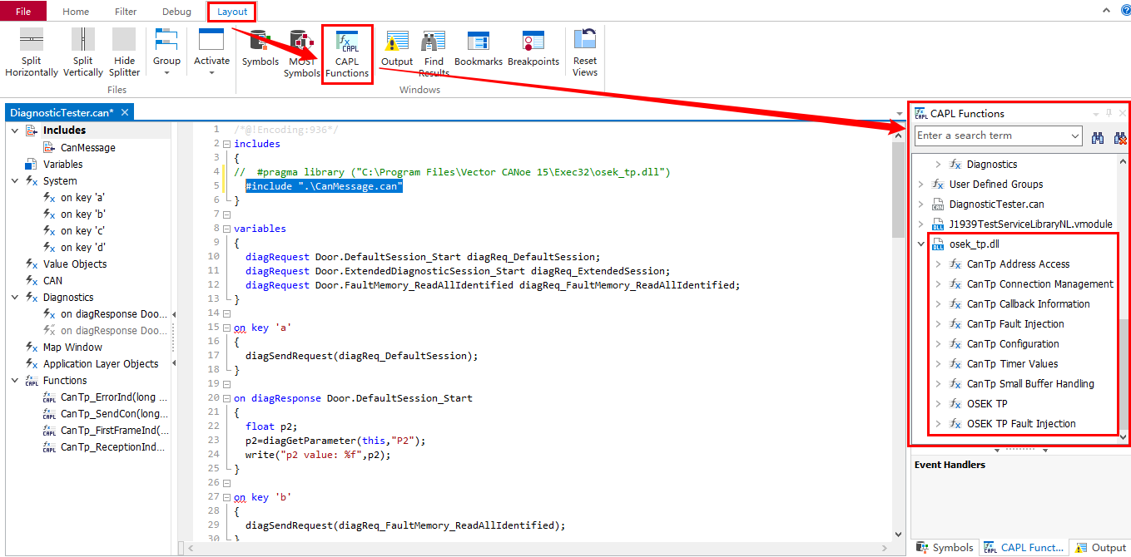Screen dimensions: 1131x557
Task: Select CanMessage include in tree
Action: (87, 147)
